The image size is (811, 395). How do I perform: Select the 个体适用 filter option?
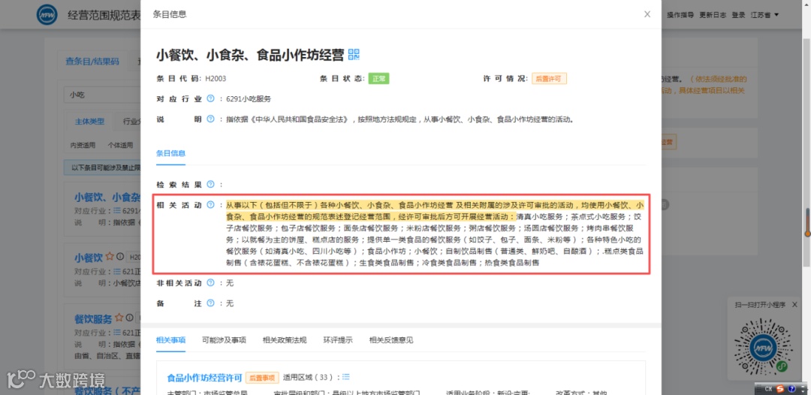click(x=120, y=145)
